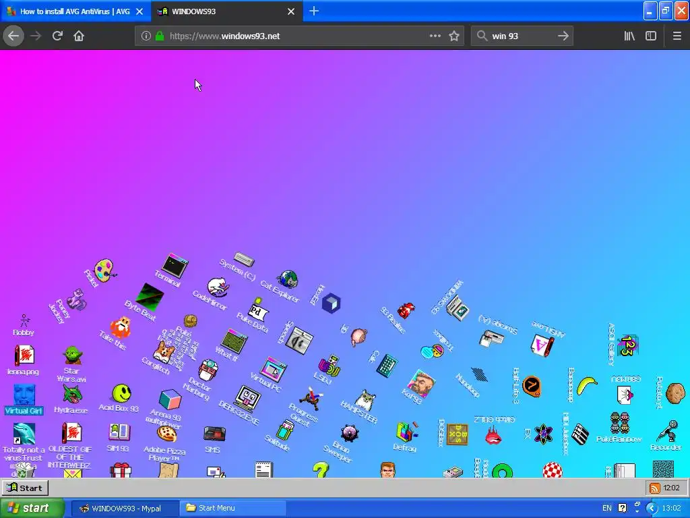Open the PokéRainbow icon
This screenshot has width=690, height=518.
click(620, 423)
